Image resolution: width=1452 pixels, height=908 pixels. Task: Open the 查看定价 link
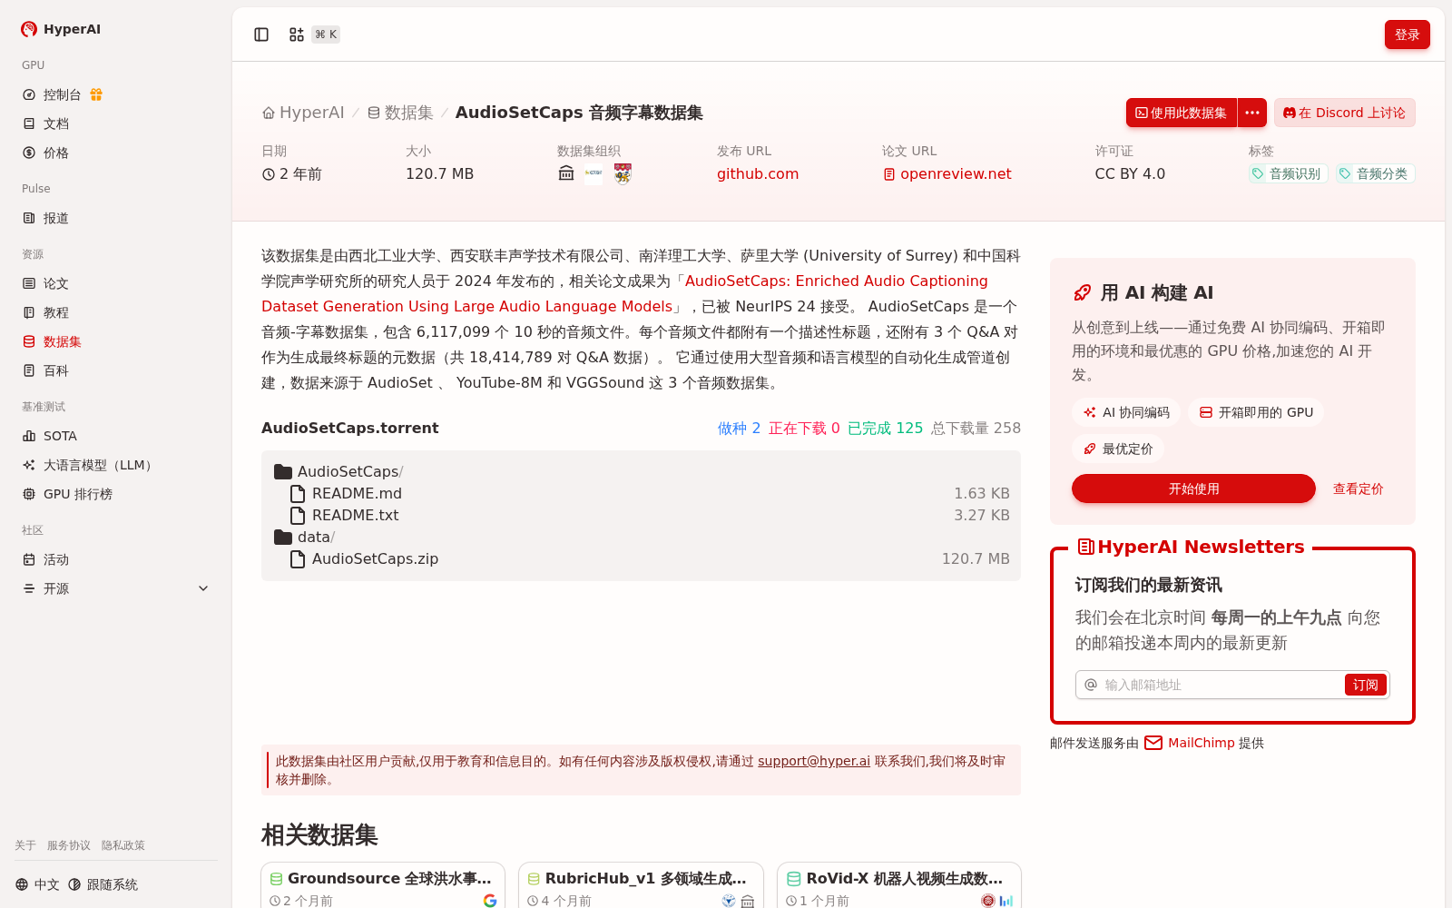(1358, 489)
